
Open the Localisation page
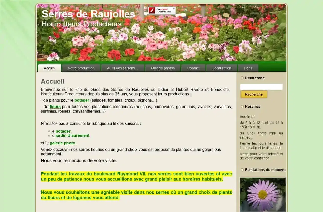tap(222, 68)
